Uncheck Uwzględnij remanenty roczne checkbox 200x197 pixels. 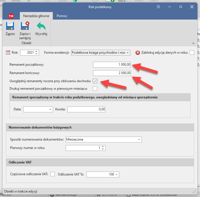click(95, 81)
